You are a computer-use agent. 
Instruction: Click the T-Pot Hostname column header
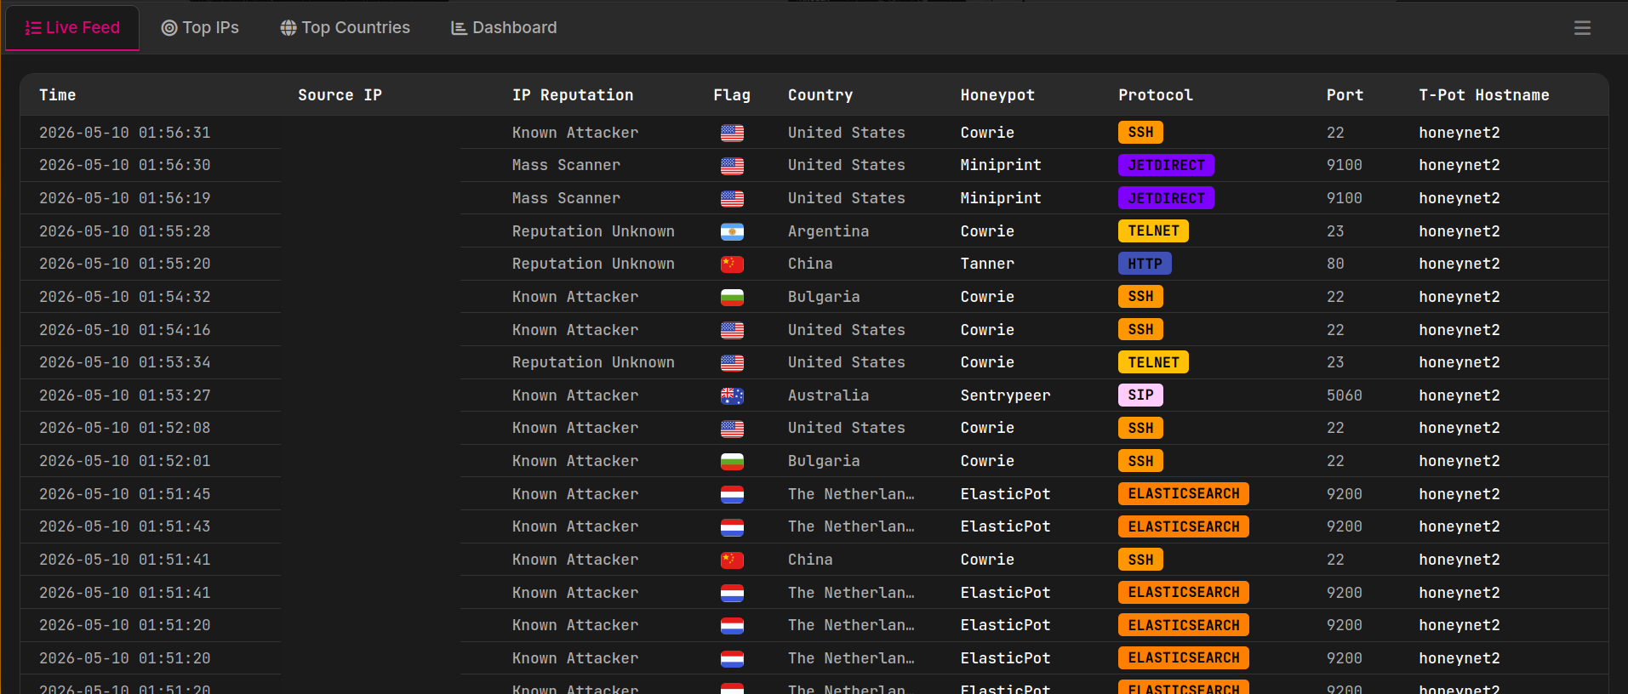click(x=1484, y=95)
